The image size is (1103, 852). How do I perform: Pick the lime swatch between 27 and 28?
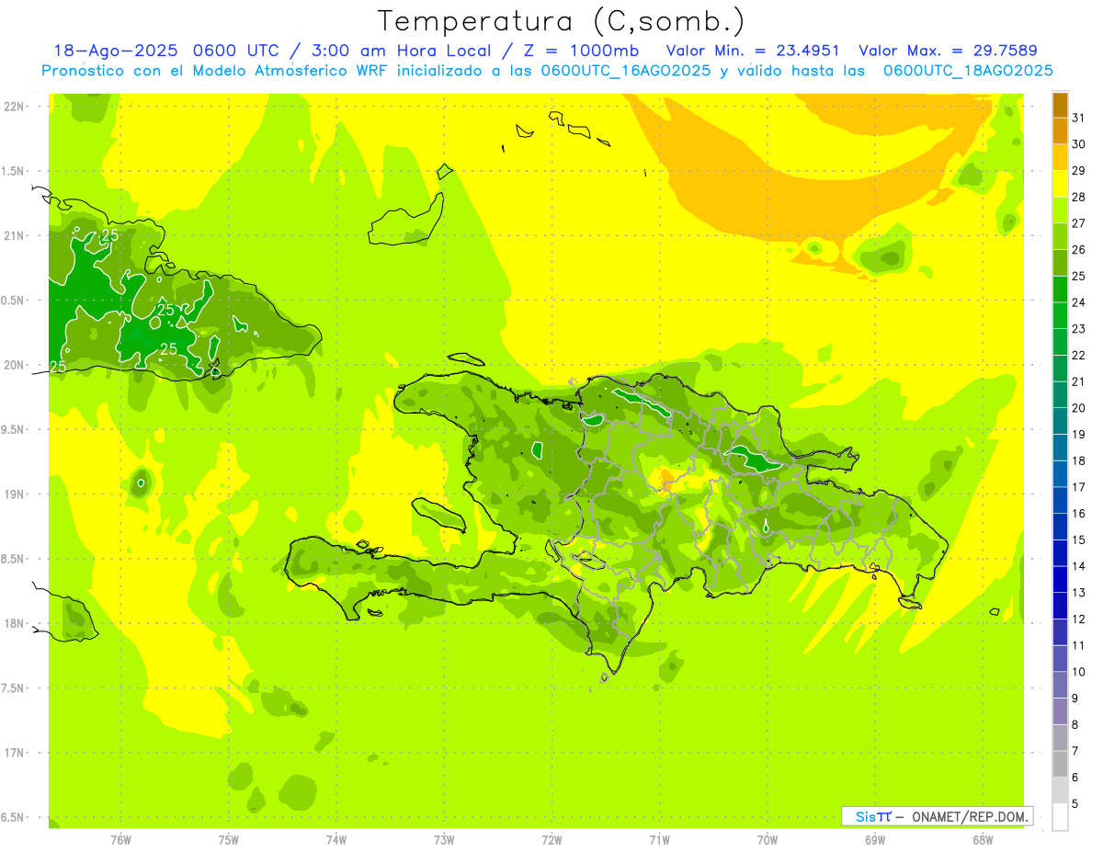(1060, 210)
